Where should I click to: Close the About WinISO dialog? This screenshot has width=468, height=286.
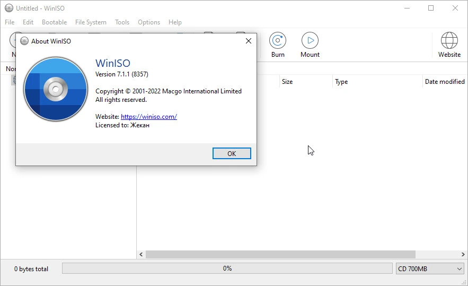pyautogui.click(x=249, y=41)
